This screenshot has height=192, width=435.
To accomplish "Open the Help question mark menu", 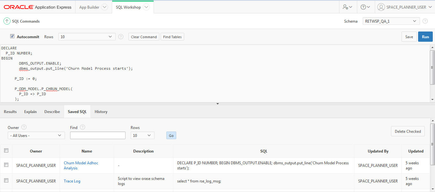I will point(365,7).
